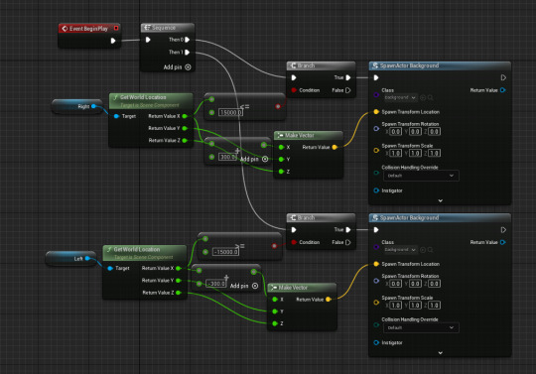Select the lower Branch node header
536x374 pixels.
tap(321, 217)
